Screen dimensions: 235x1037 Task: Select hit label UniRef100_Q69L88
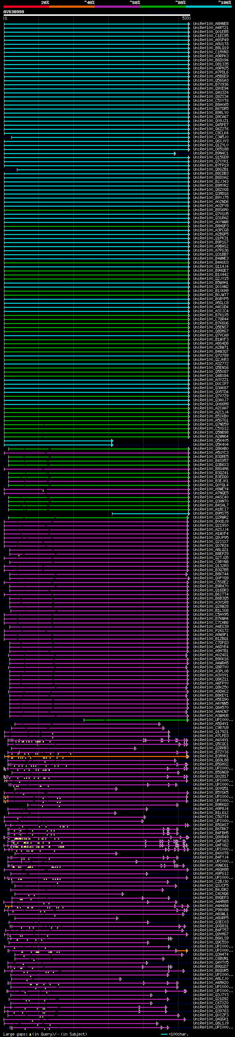pos(211,760)
